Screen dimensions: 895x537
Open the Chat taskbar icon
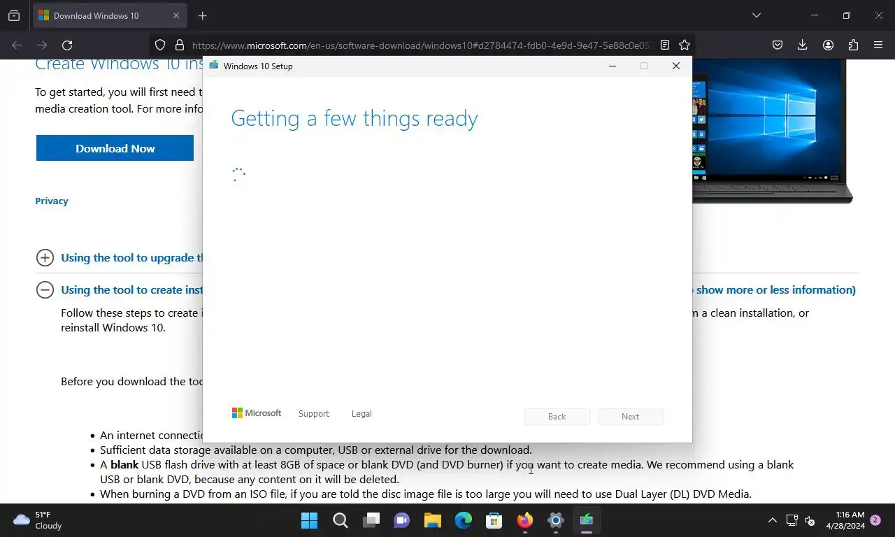[401, 520]
